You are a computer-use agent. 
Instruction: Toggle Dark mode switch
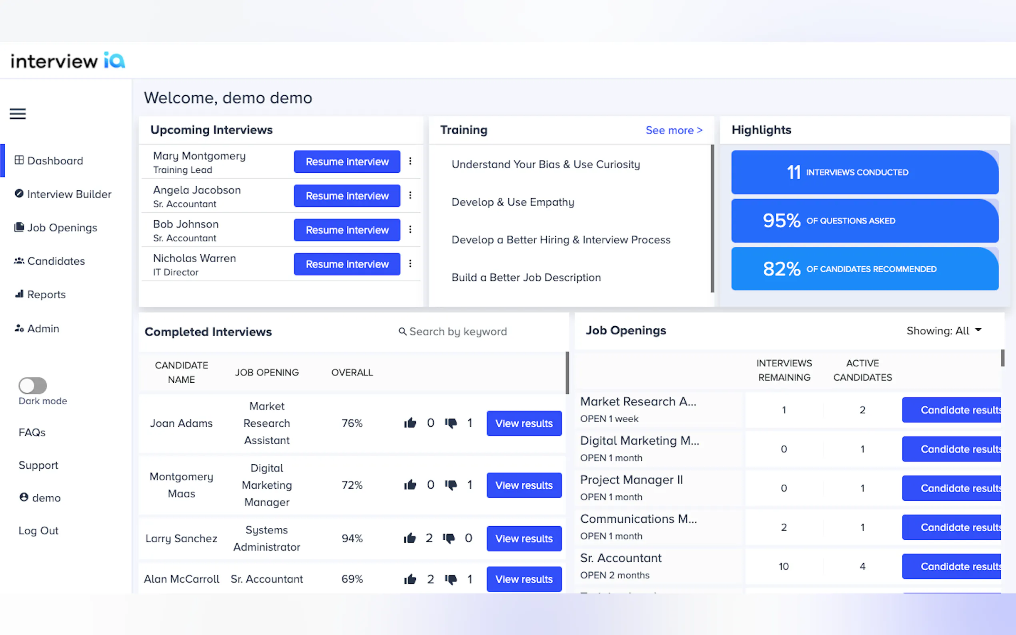pos(32,385)
